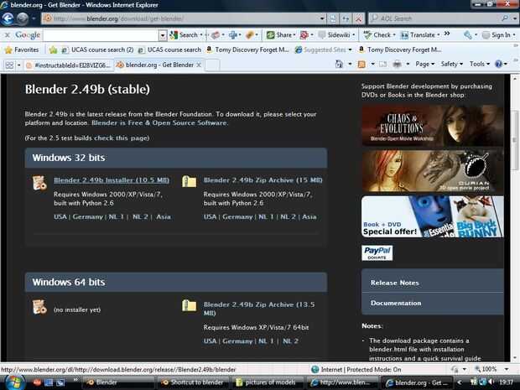Click the blue Help question icon
This screenshot has width=520, height=390.
tap(498, 64)
